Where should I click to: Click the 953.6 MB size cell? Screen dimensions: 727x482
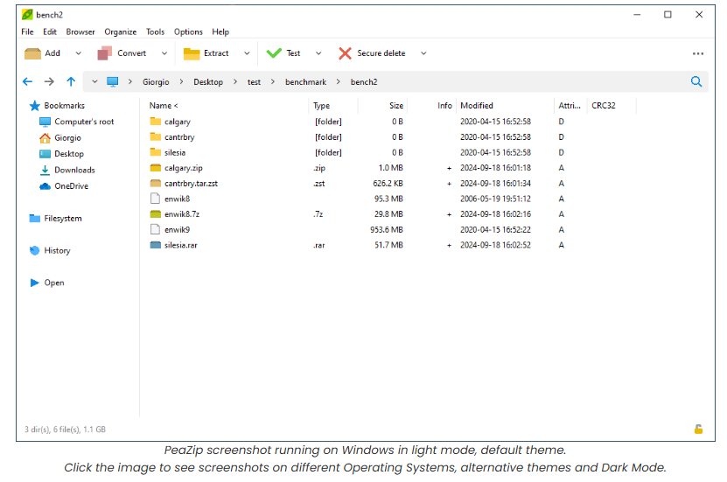point(386,230)
